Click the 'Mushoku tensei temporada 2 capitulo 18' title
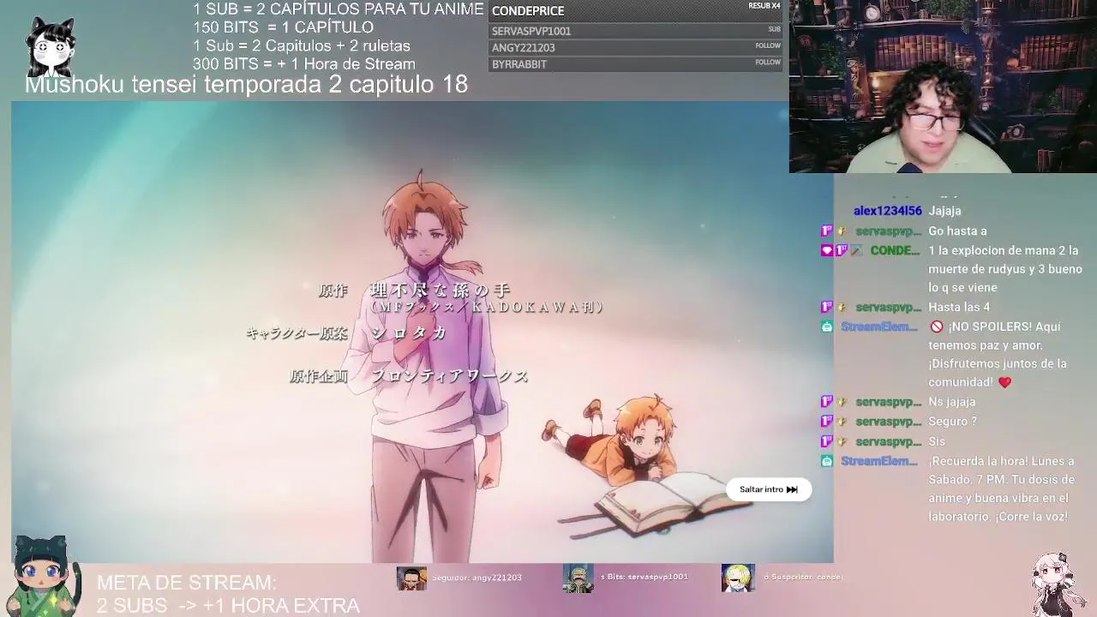The height and width of the screenshot is (617, 1097). pyautogui.click(x=246, y=84)
